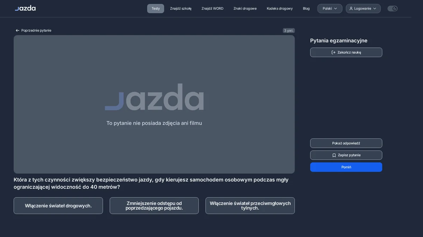This screenshot has height=237, width=423.
Task: Click the Pytania egzaminacyjne heading
Action: (x=339, y=41)
